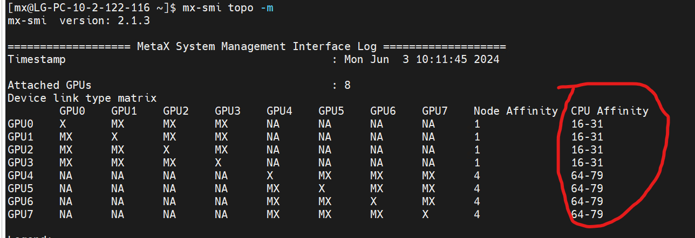Click the GPU5 row label

(x=21, y=188)
